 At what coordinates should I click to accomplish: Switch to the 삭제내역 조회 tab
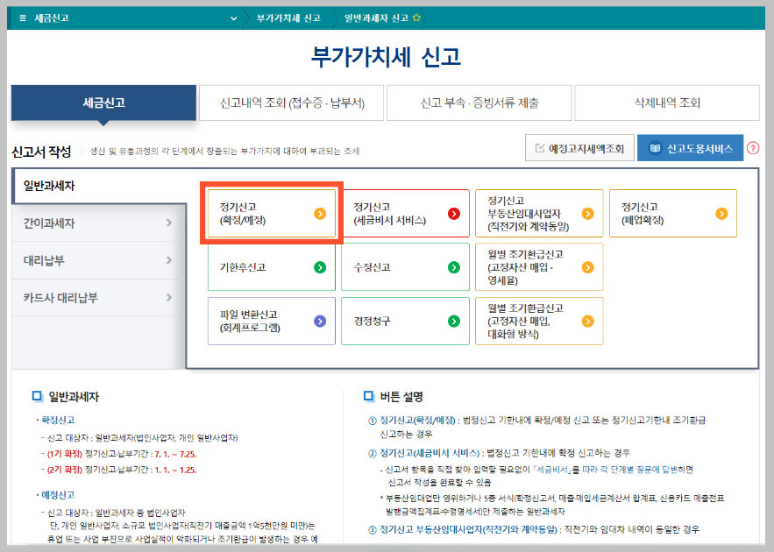click(x=666, y=103)
